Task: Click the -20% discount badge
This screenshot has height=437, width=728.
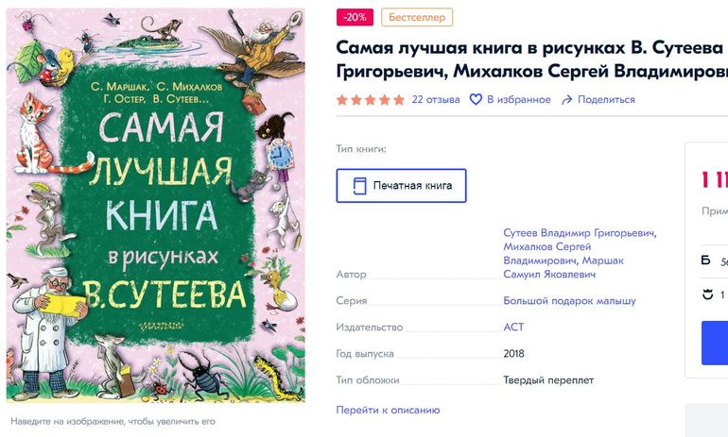Action: [x=355, y=17]
